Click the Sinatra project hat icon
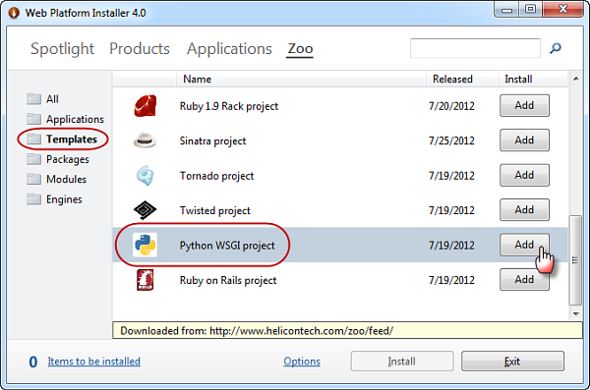 point(145,140)
